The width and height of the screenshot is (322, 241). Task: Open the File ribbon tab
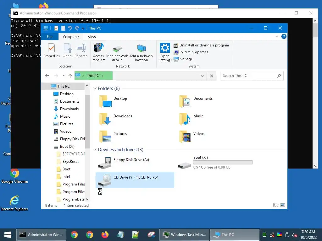click(x=50, y=37)
